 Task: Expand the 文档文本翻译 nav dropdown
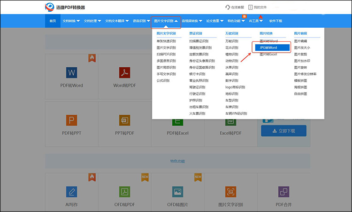click(x=117, y=21)
